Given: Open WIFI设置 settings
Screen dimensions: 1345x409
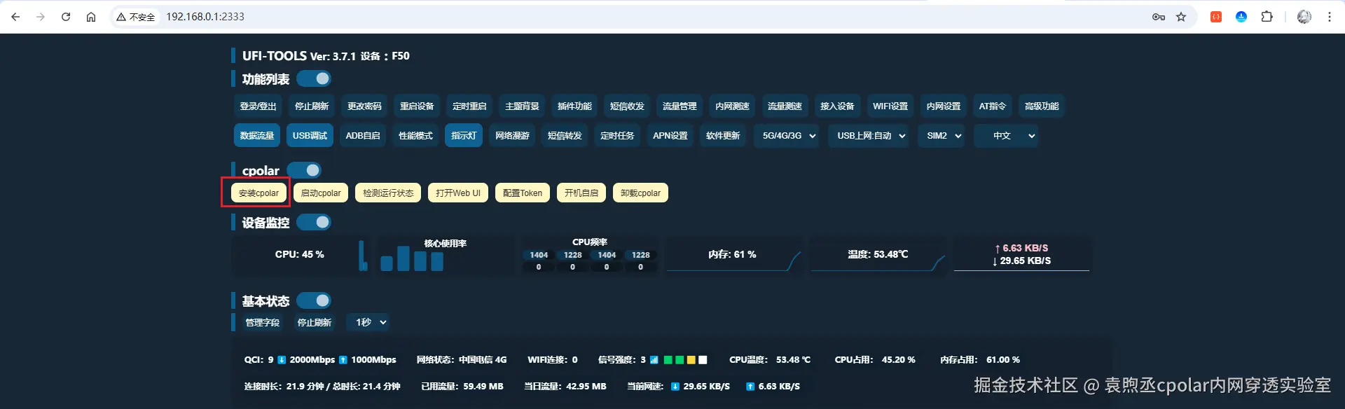Looking at the screenshot, I should [890, 106].
